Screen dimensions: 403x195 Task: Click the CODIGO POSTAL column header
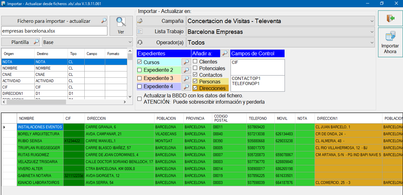(229, 119)
